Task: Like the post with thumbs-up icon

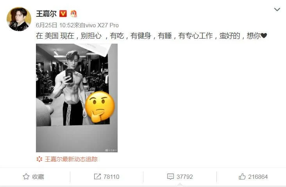Action: (x=242, y=176)
